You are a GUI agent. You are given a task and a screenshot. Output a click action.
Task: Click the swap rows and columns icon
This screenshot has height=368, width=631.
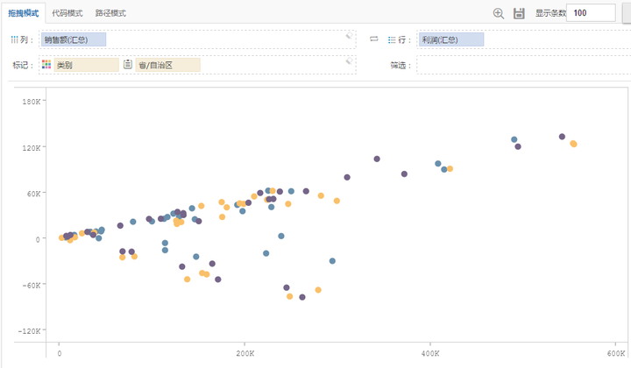click(x=373, y=39)
